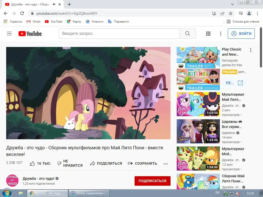The height and width of the screenshot is (197, 263).
Task: Expand the tab search chevron
Action: (232, 4)
